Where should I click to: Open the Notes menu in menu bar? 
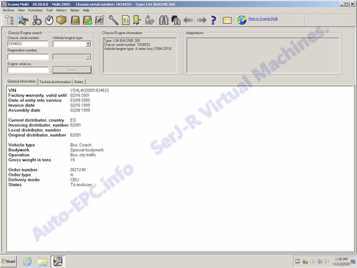(75, 10)
